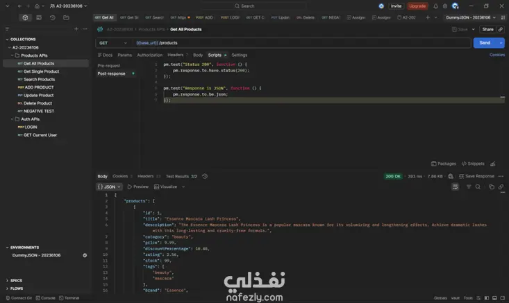Select Get Single Product request
The height and width of the screenshot is (303, 509).
pos(41,71)
